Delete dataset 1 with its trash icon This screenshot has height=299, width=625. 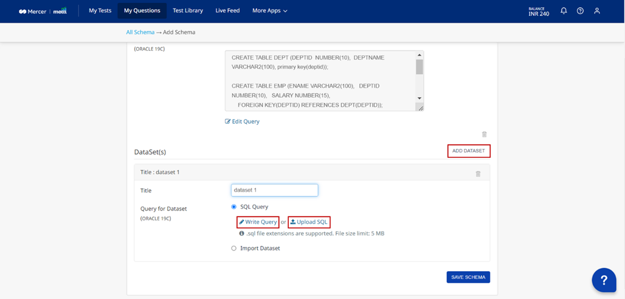tap(478, 173)
